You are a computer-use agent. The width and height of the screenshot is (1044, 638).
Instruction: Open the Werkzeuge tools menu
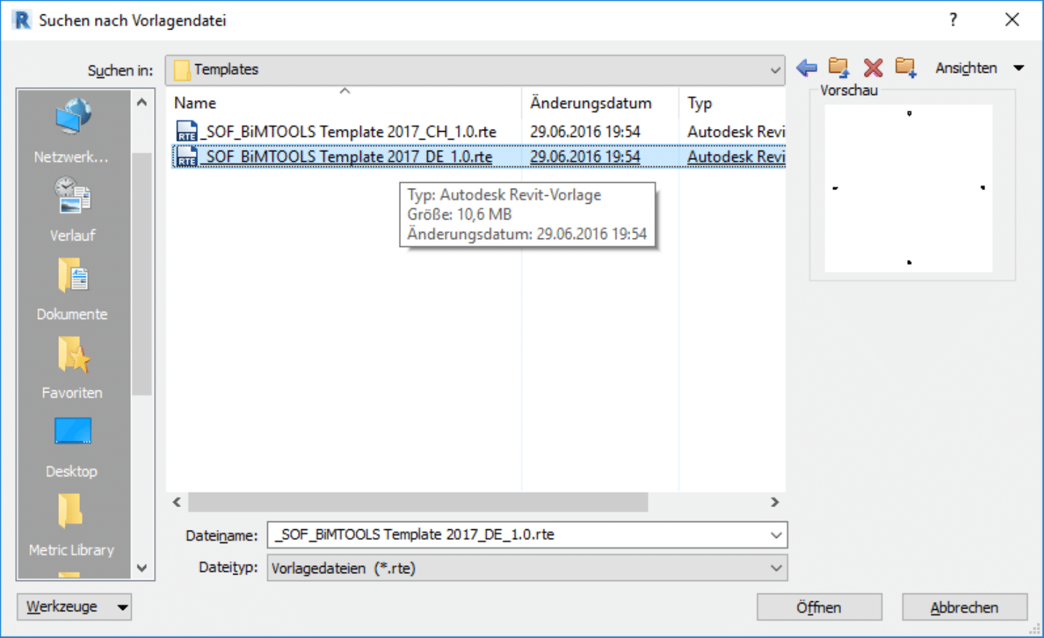[x=74, y=607]
